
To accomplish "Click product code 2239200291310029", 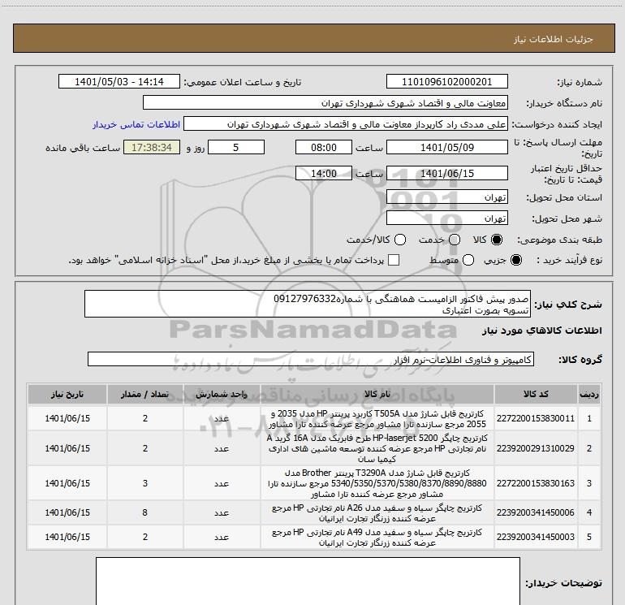I will 536,448.
